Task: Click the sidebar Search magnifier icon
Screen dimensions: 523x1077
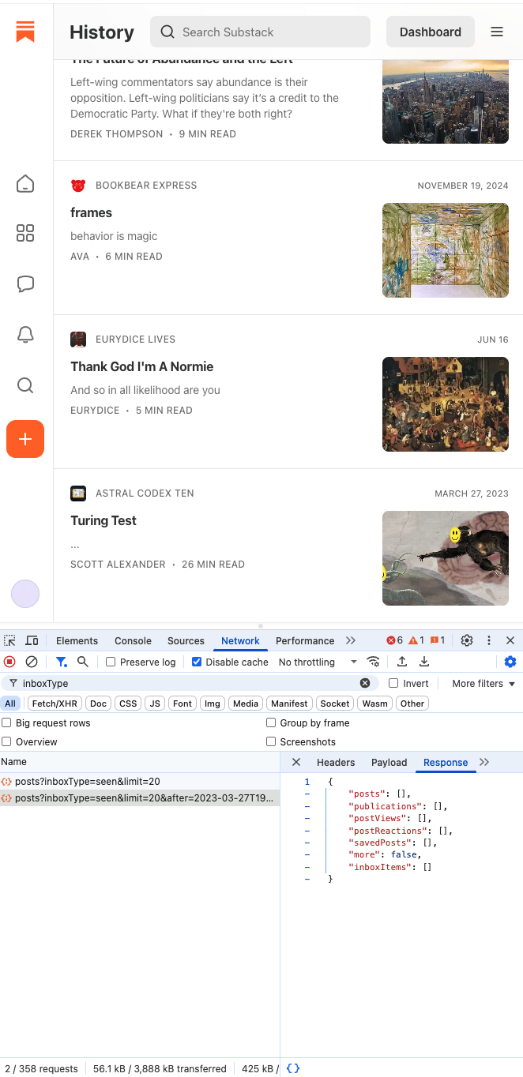Action: (25, 385)
